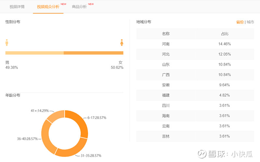
Task: Click the female portion of gender bar
Action: coord(94,53)
